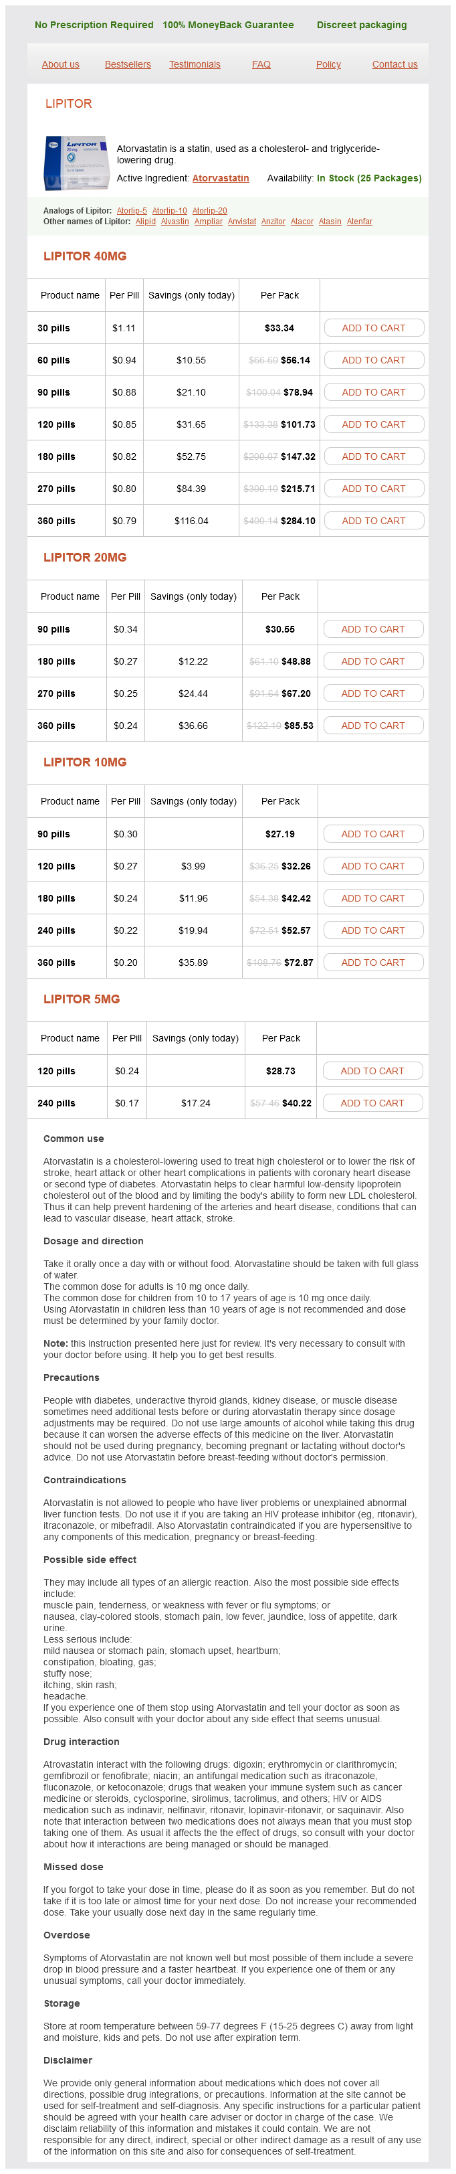Open the Testimonials page

195,64
